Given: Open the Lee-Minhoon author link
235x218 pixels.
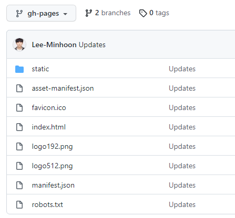Looking at the screenshot, I should [54, 45].
